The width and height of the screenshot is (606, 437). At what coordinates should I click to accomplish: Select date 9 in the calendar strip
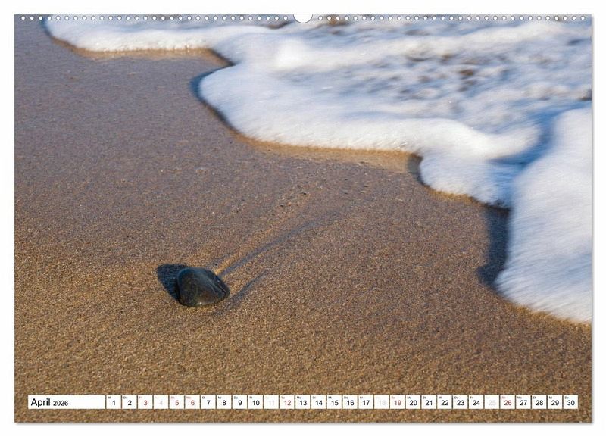pyautogui.click(x=239, y=402)
